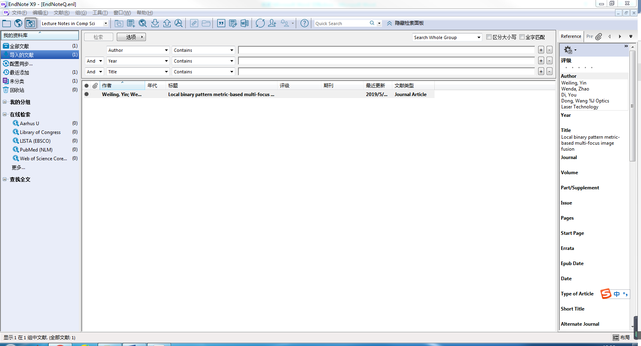The height and width of the screenshot is (346, 641).
Task: Click the New Reference toolbar icon
Action: (x=131, y=24)
